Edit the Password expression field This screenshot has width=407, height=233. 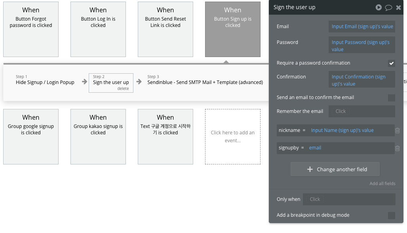point(362,46)
